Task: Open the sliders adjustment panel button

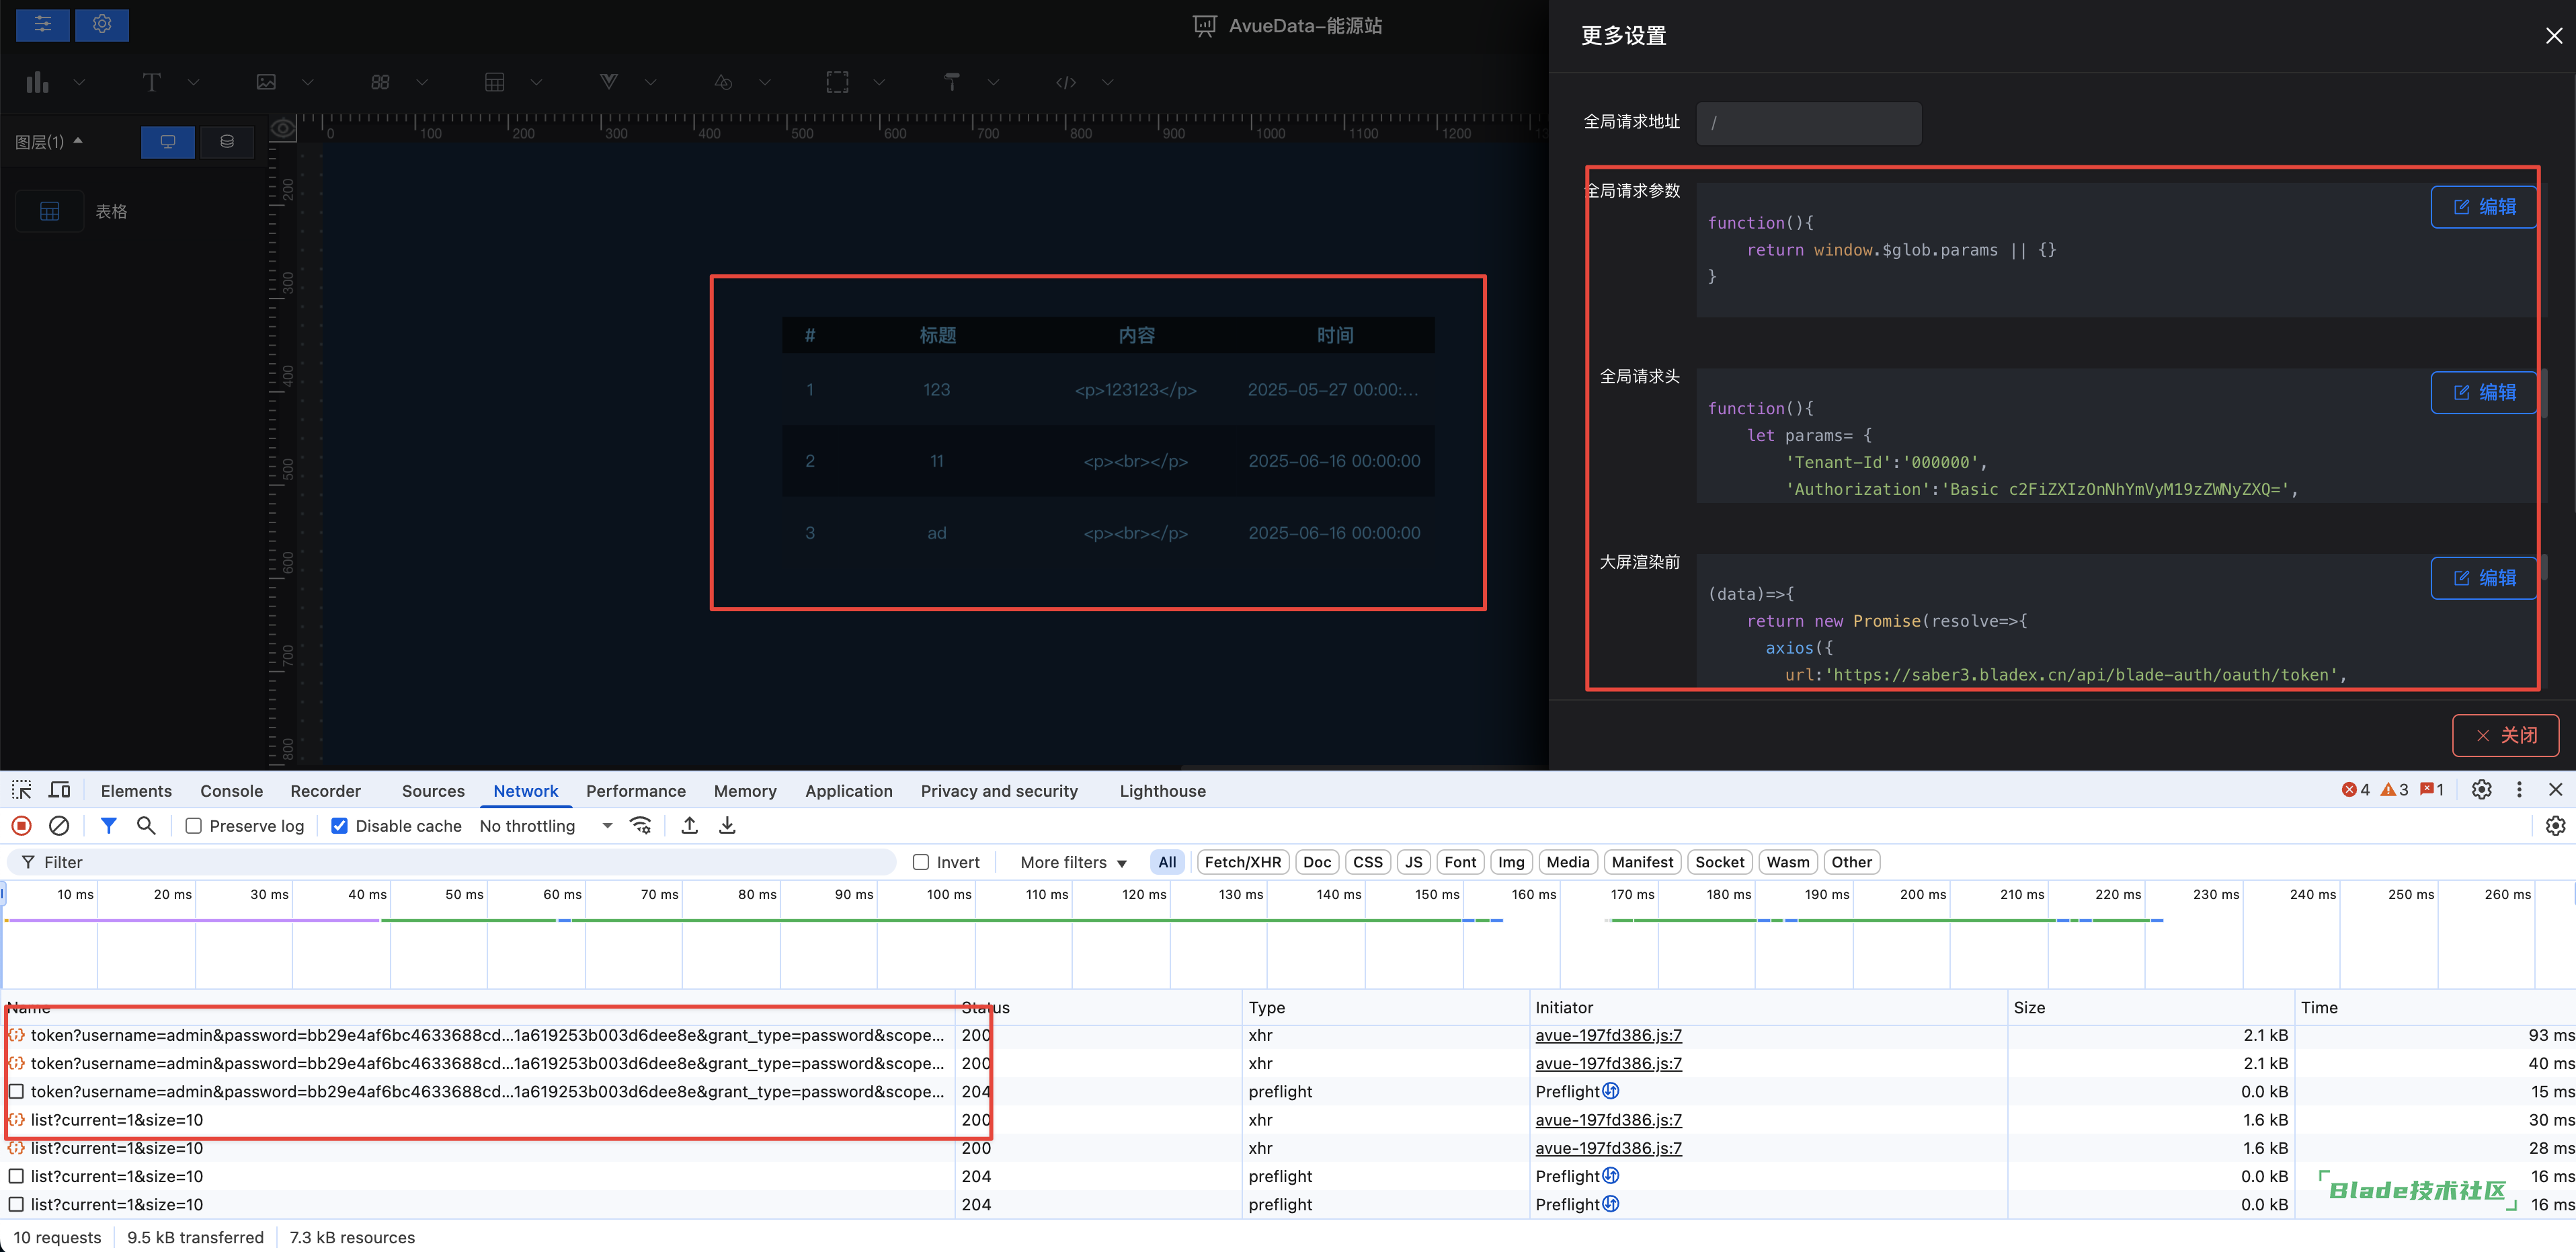Action: 43,24
